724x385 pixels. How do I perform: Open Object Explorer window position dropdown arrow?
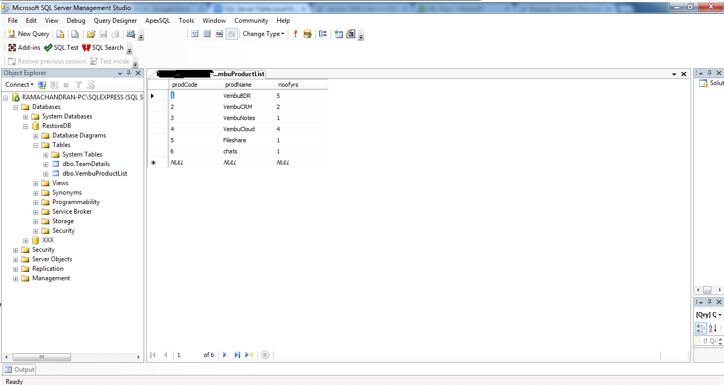pyautogui.click(x=120, y=74)
